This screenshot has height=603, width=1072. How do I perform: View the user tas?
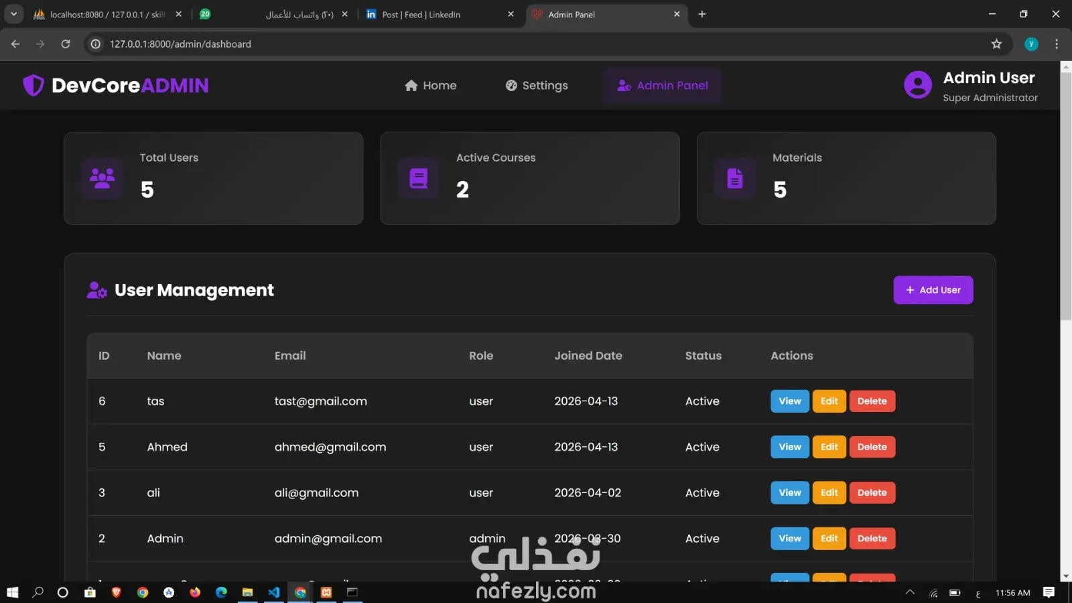(790, 401)
